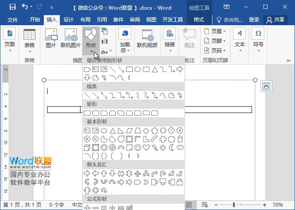295x210 pixels.
Task: Open the 页脚 footer dropdown
Action: click(x=215, y=41)
